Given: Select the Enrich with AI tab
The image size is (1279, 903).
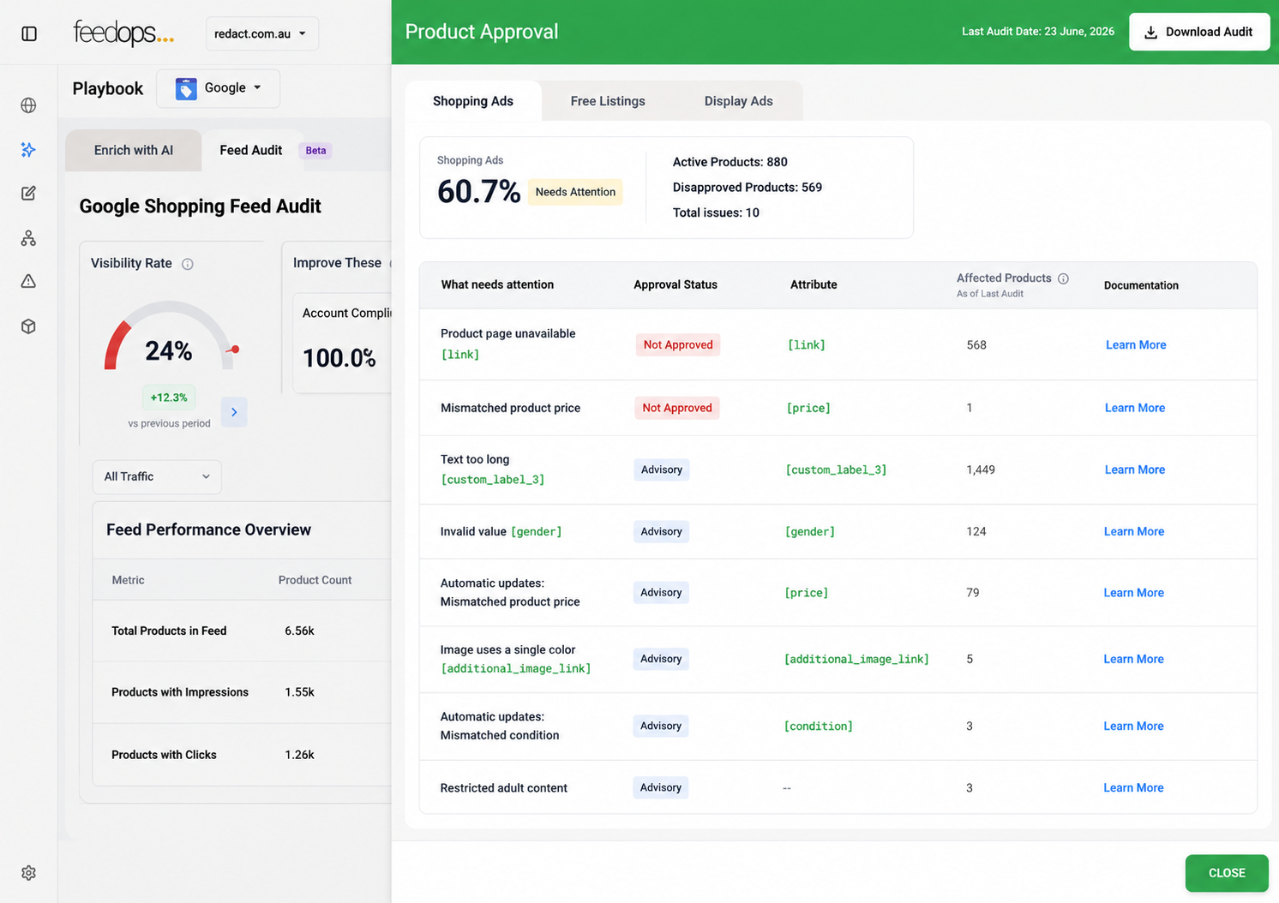Looking at the screenshot, I should click(134, 150).
